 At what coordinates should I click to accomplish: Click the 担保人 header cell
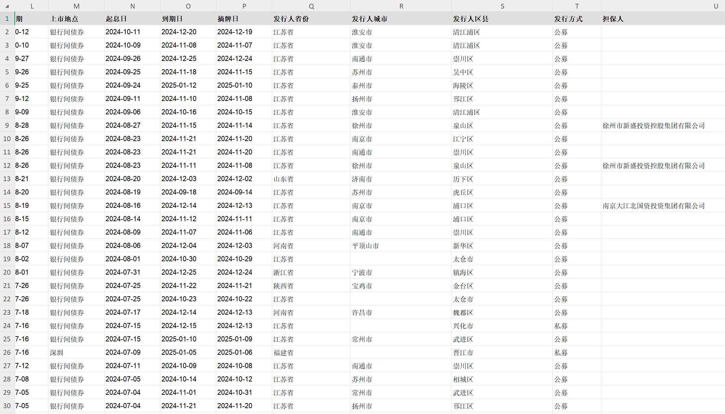coord(613,19)
